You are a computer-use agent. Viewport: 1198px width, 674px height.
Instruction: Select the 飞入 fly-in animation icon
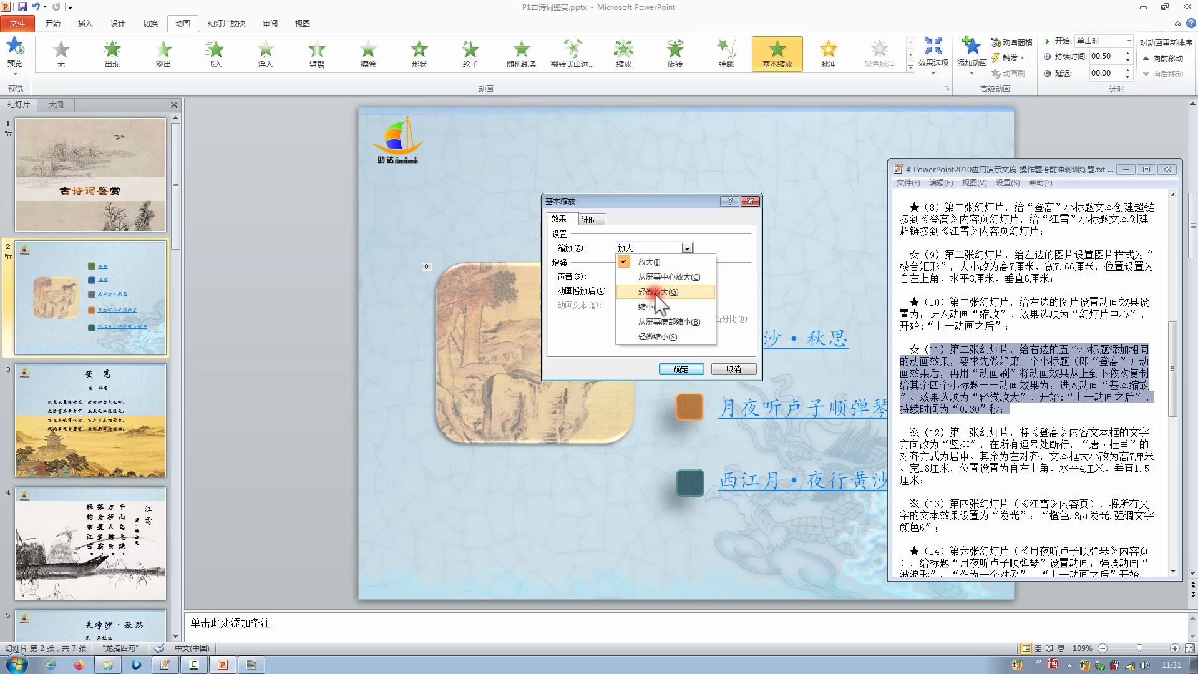click(214, 53)
